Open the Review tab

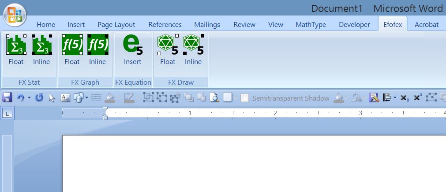coord(244,25)
